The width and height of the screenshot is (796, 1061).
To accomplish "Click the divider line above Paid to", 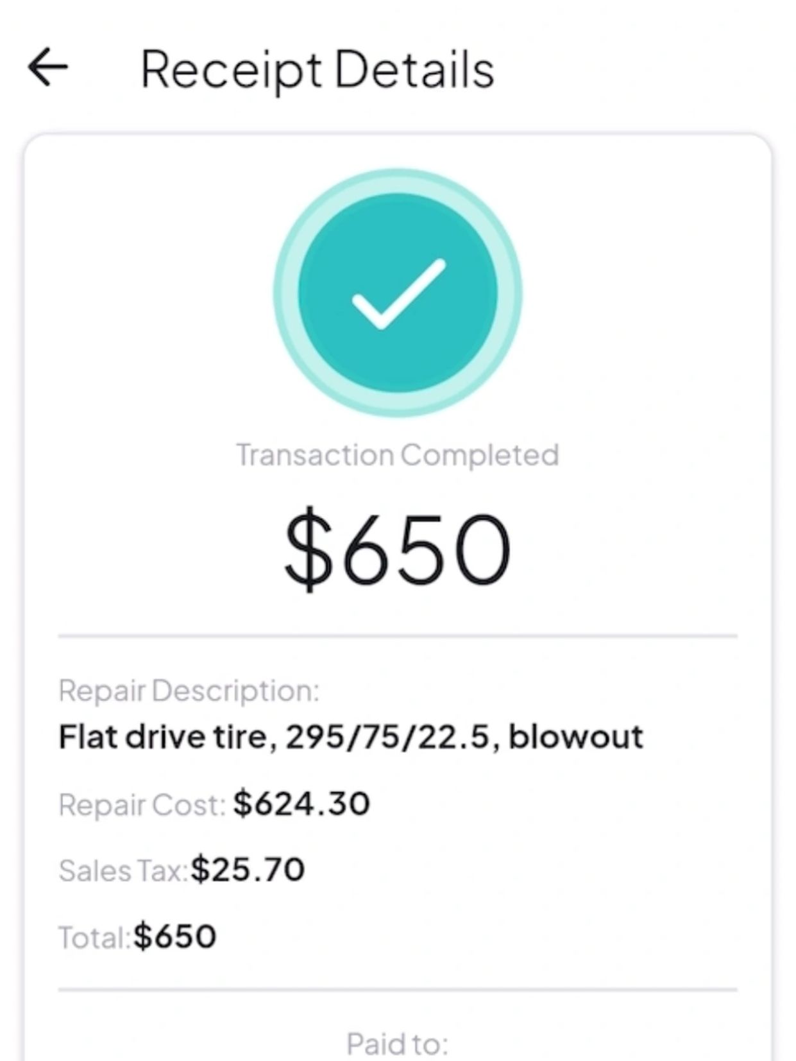I will (398, 990).
